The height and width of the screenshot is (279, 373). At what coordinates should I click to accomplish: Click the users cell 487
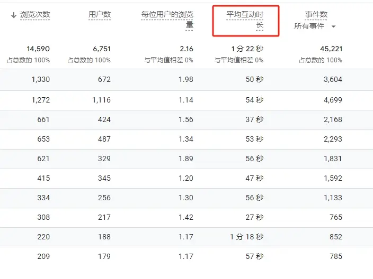pos(104,139)
